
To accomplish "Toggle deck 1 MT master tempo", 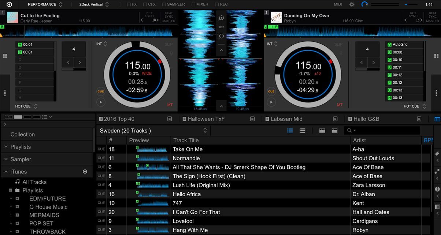I will click(170, 105).
